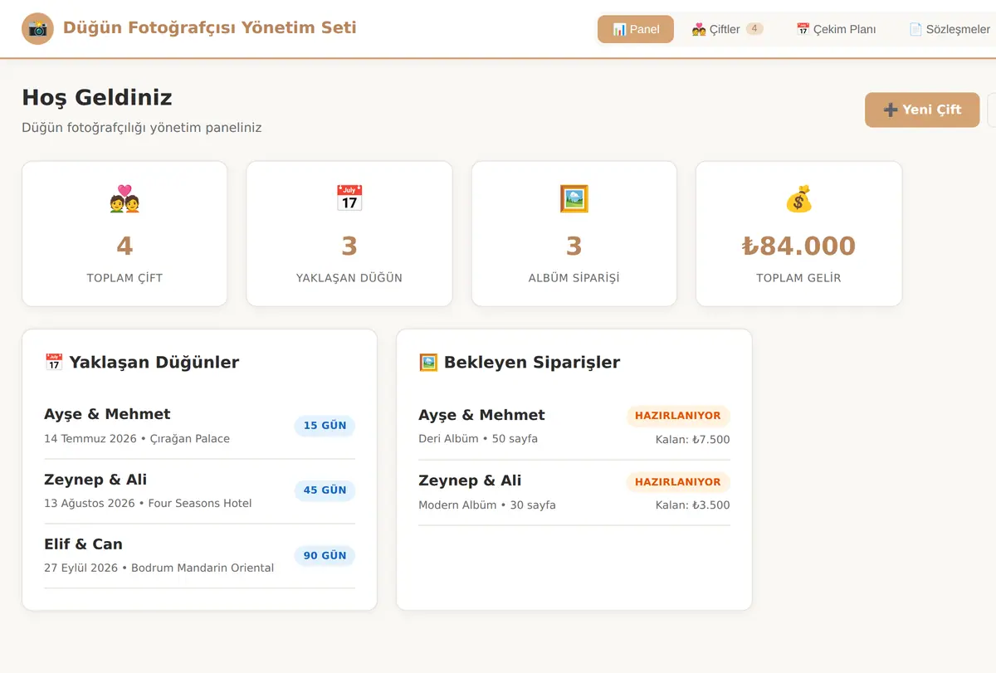Click the Toplam Çift label

click(124, 278)
